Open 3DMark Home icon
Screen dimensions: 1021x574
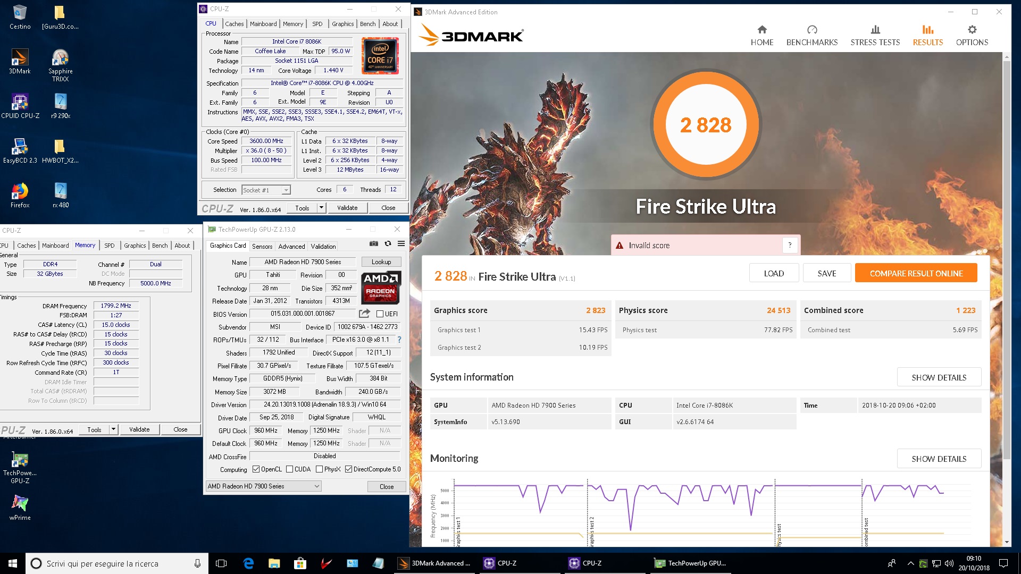pos(762,30)
